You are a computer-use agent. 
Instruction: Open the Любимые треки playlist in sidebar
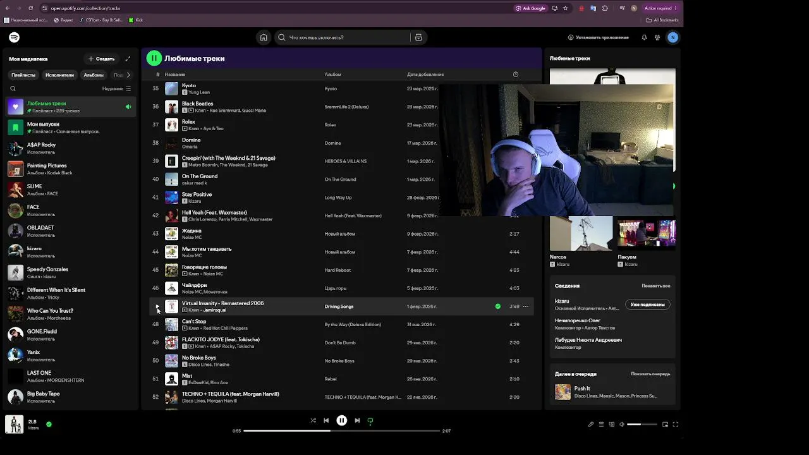(71, 107)
